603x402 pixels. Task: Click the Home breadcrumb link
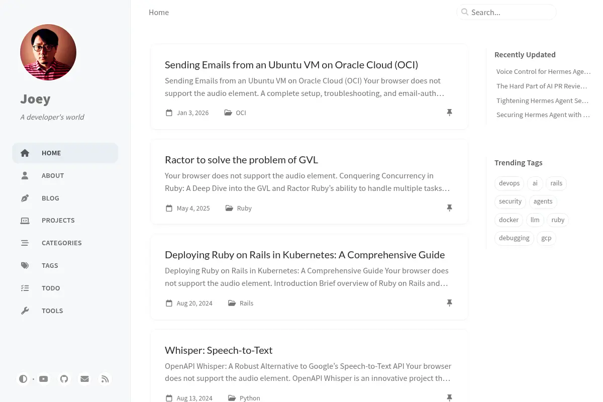point(159,12)
